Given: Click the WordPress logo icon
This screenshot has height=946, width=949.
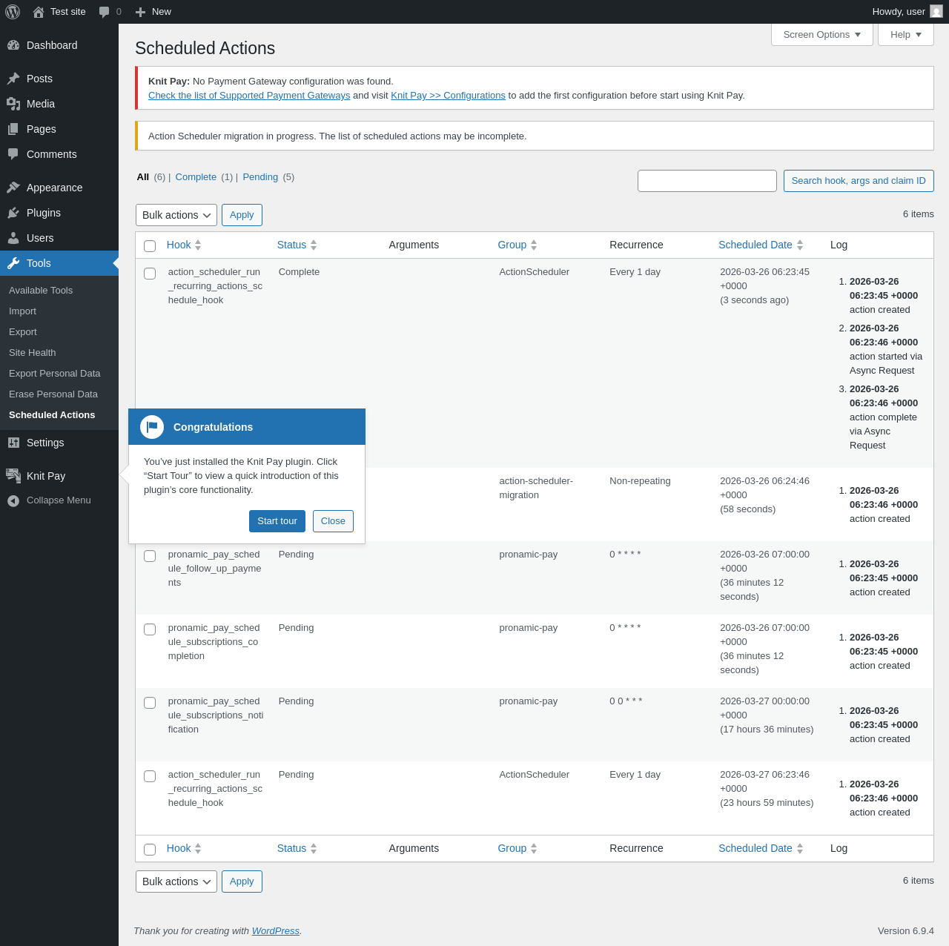Looking at the screenshot, I should (x=13, y=12).
